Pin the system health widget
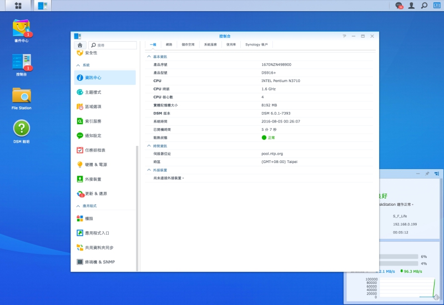This screenshot has height=305, width=444. click(427, 174)
